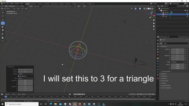Click the Blender logo menu icon

pyautogui.click(x=2, y=4)
